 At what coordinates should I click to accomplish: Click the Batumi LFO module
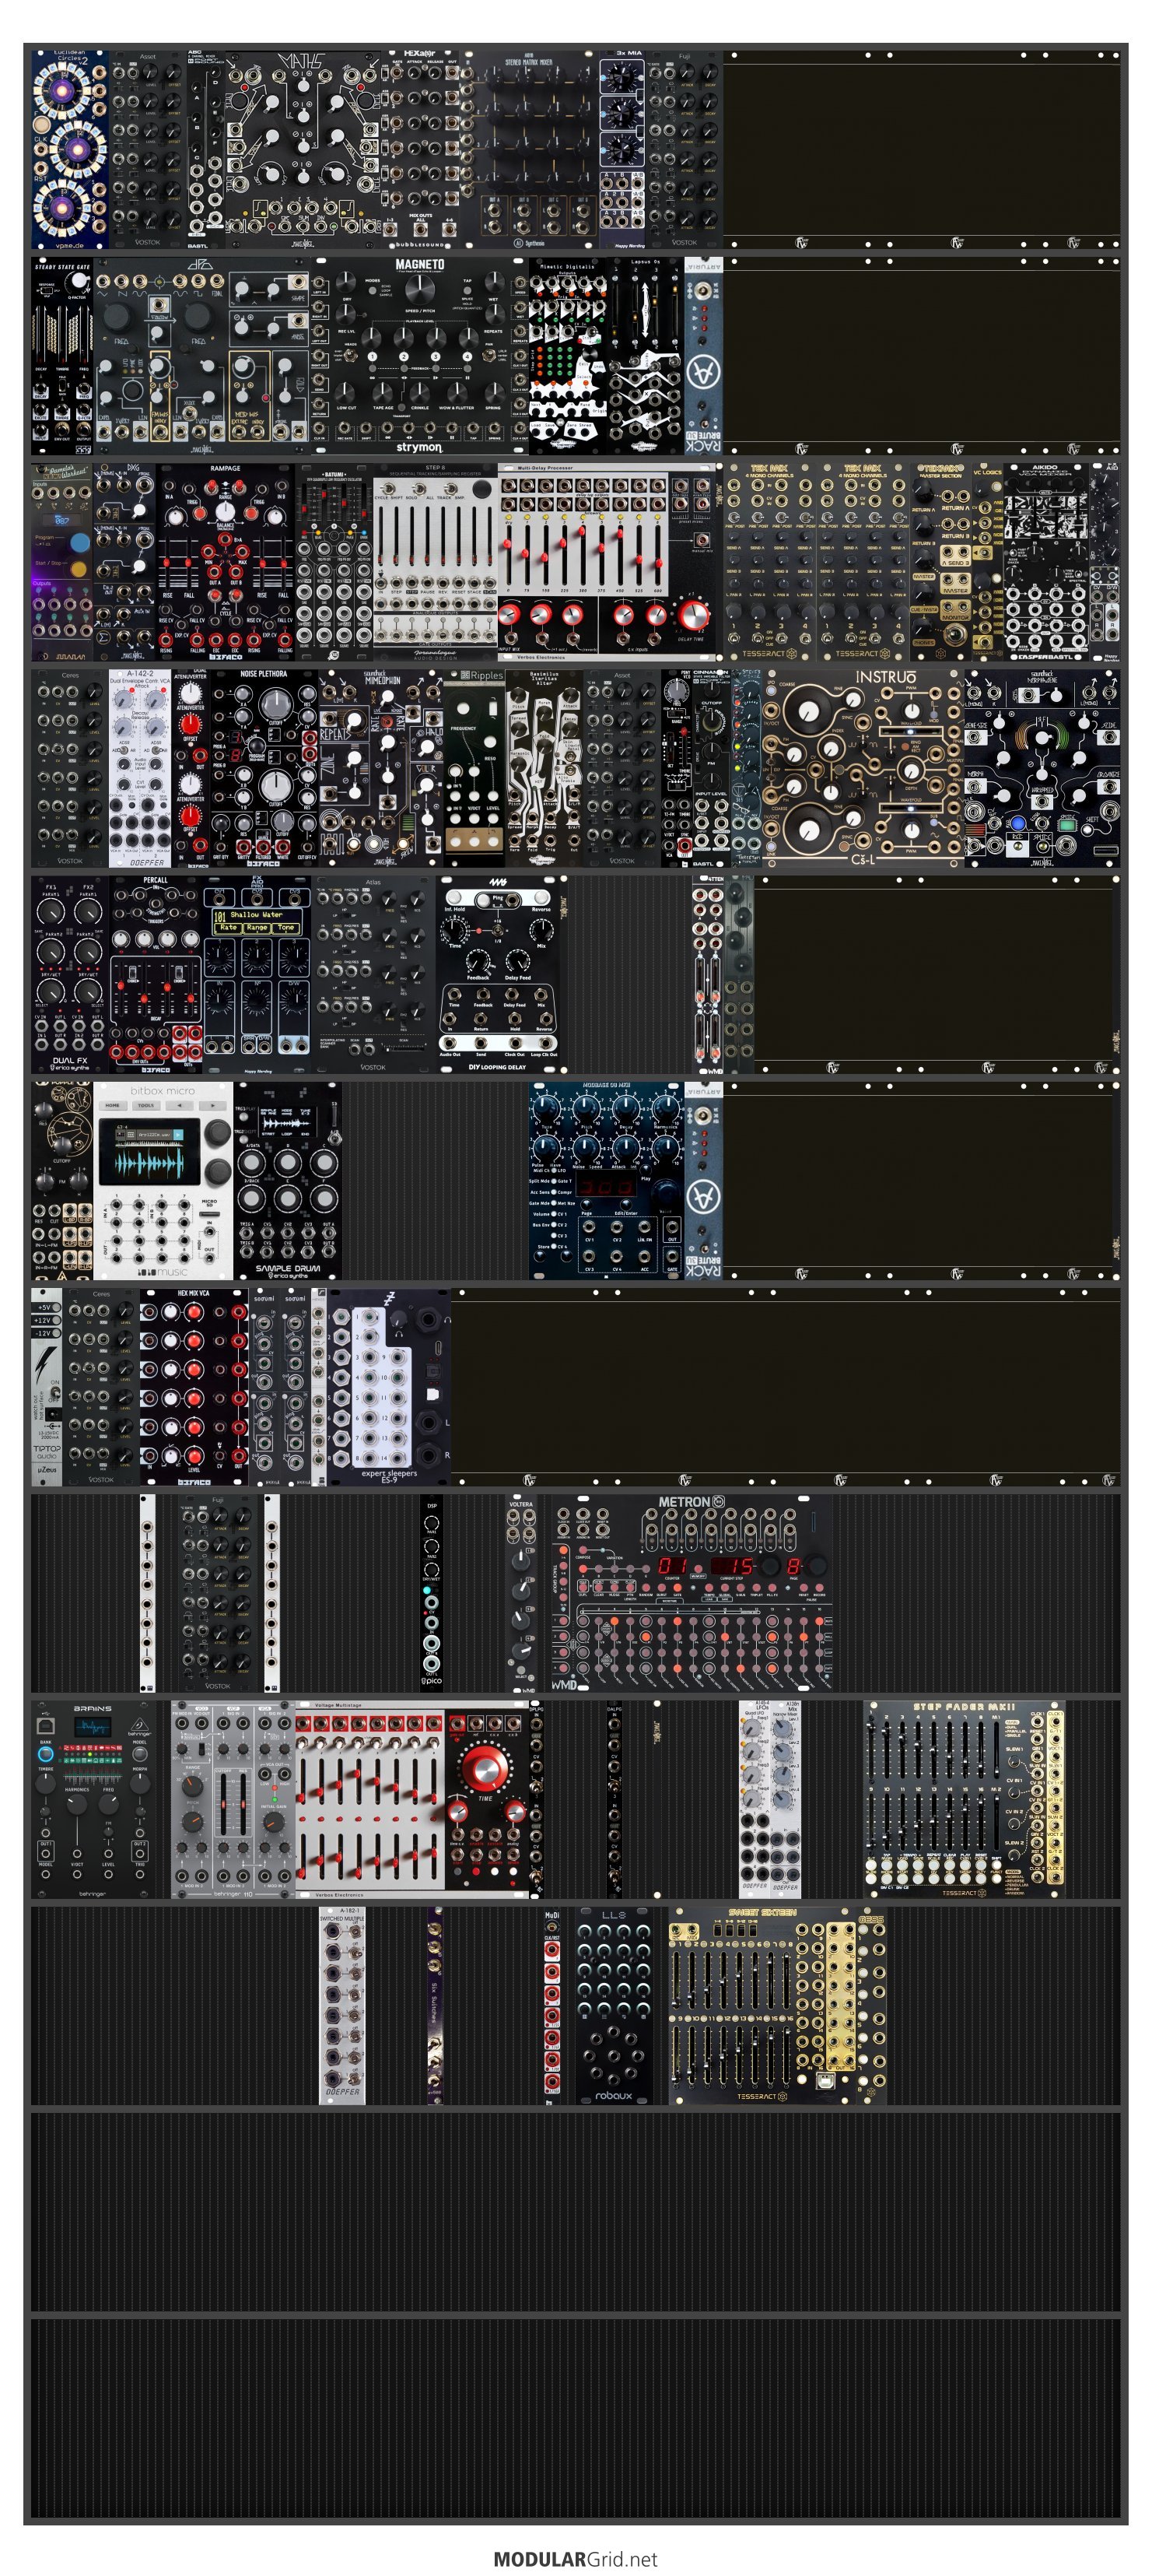[334, 562]
